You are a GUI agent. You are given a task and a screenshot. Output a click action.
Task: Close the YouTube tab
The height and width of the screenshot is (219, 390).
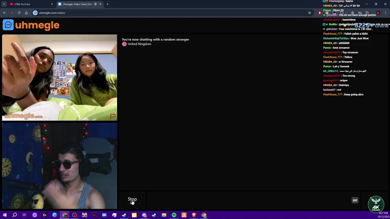pyautogui.click(x=52, y=4)
